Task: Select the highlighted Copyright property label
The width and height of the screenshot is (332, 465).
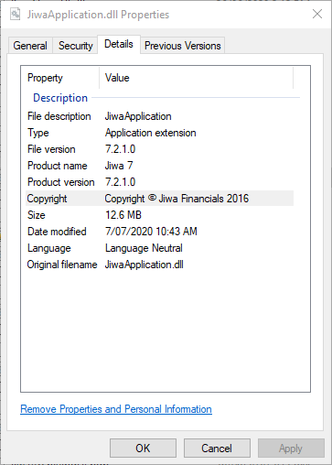Action: [x=47, y=199]
